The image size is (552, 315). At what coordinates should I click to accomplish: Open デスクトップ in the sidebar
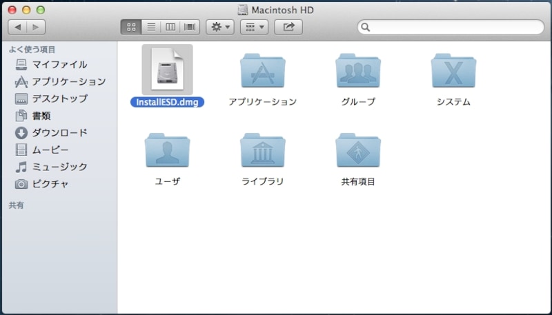pos(59,99)
